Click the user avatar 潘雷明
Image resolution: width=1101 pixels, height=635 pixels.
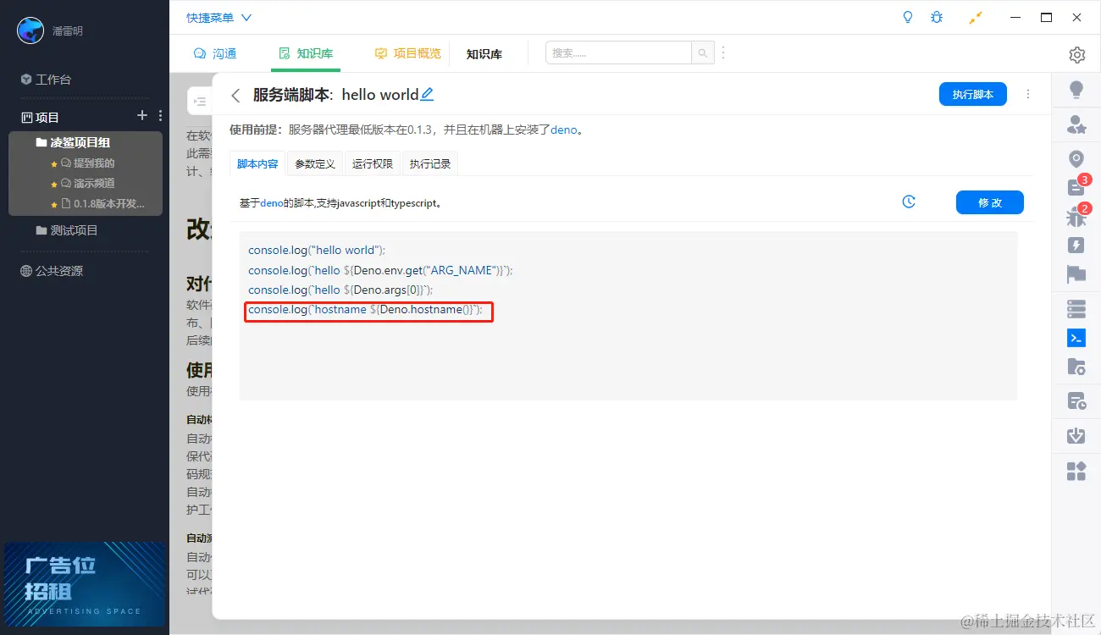point(30,30)
